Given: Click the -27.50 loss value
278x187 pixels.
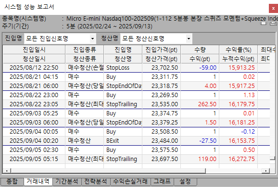Looking at the screenshot, I should [208, 141].
